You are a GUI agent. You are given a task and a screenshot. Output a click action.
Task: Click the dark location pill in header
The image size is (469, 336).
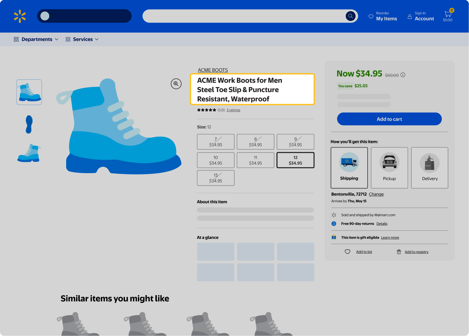click(84, 16)
